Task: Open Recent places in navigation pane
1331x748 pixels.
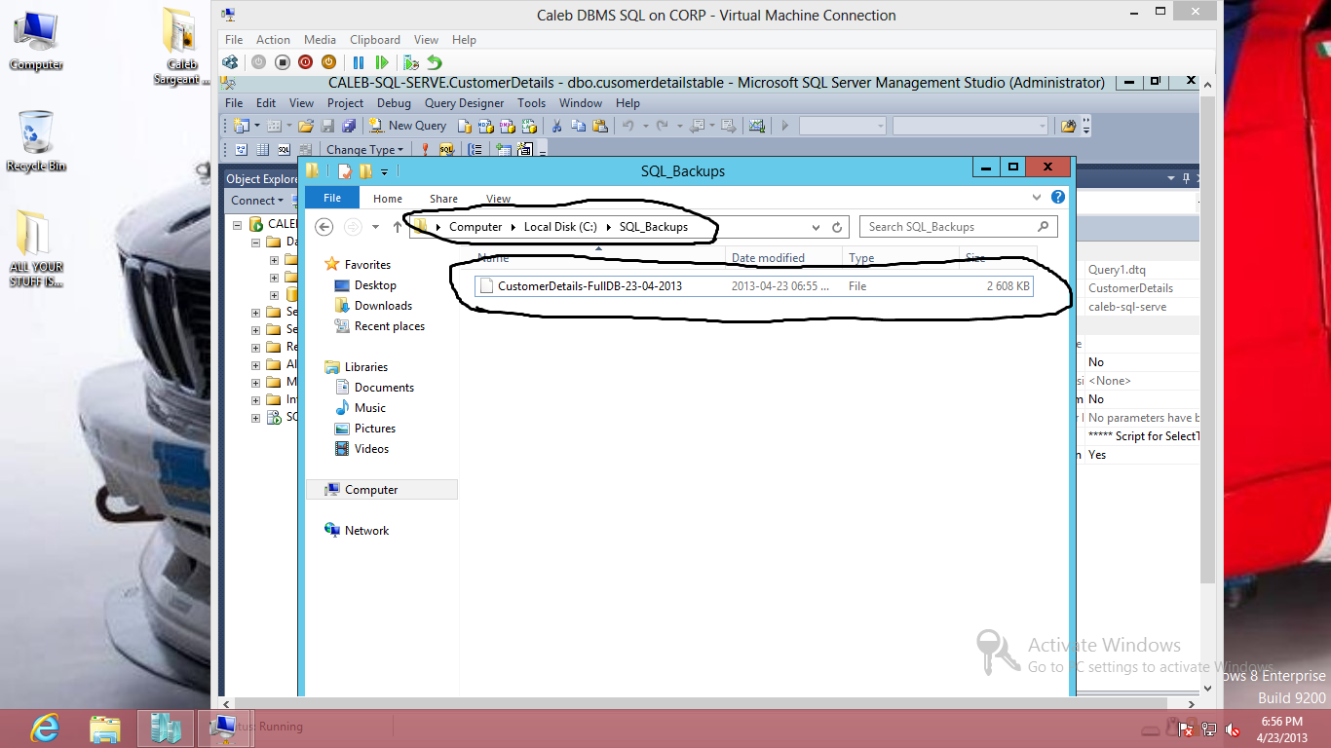Action: [x=380, y=326]
